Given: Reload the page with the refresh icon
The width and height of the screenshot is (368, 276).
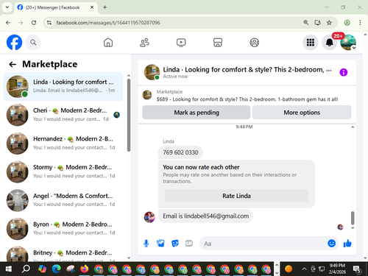Looking at the screenshot, I should pyautogui.click(x=34, y=23).
